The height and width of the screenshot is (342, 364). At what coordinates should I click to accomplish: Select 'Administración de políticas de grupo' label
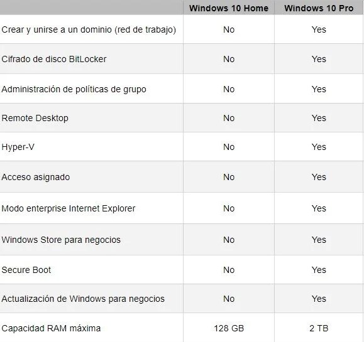[x=74, y=89]
